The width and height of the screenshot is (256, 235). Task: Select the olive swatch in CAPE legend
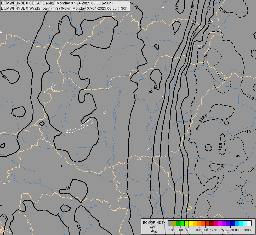coord(174,223)
